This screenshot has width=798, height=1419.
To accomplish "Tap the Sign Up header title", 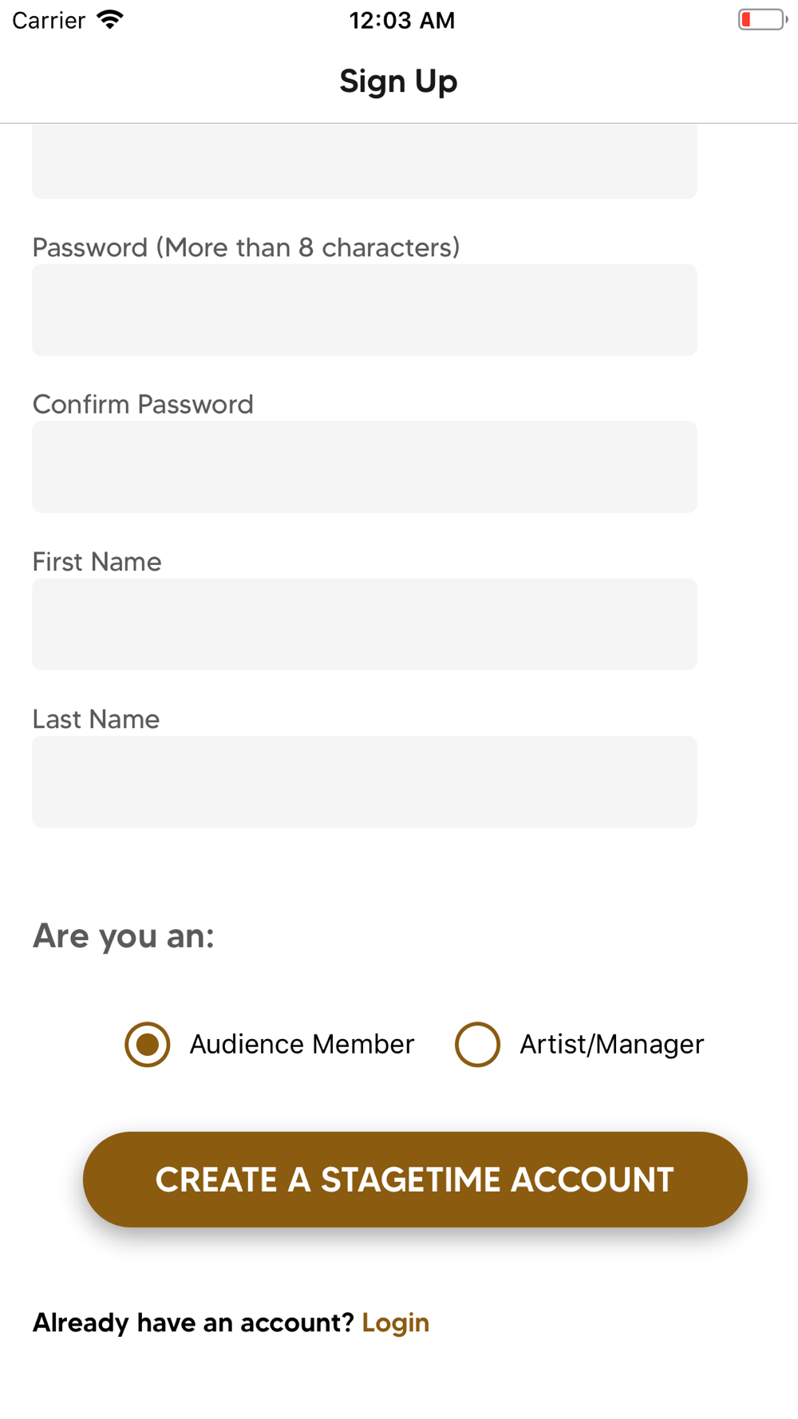I will point(398,81).
